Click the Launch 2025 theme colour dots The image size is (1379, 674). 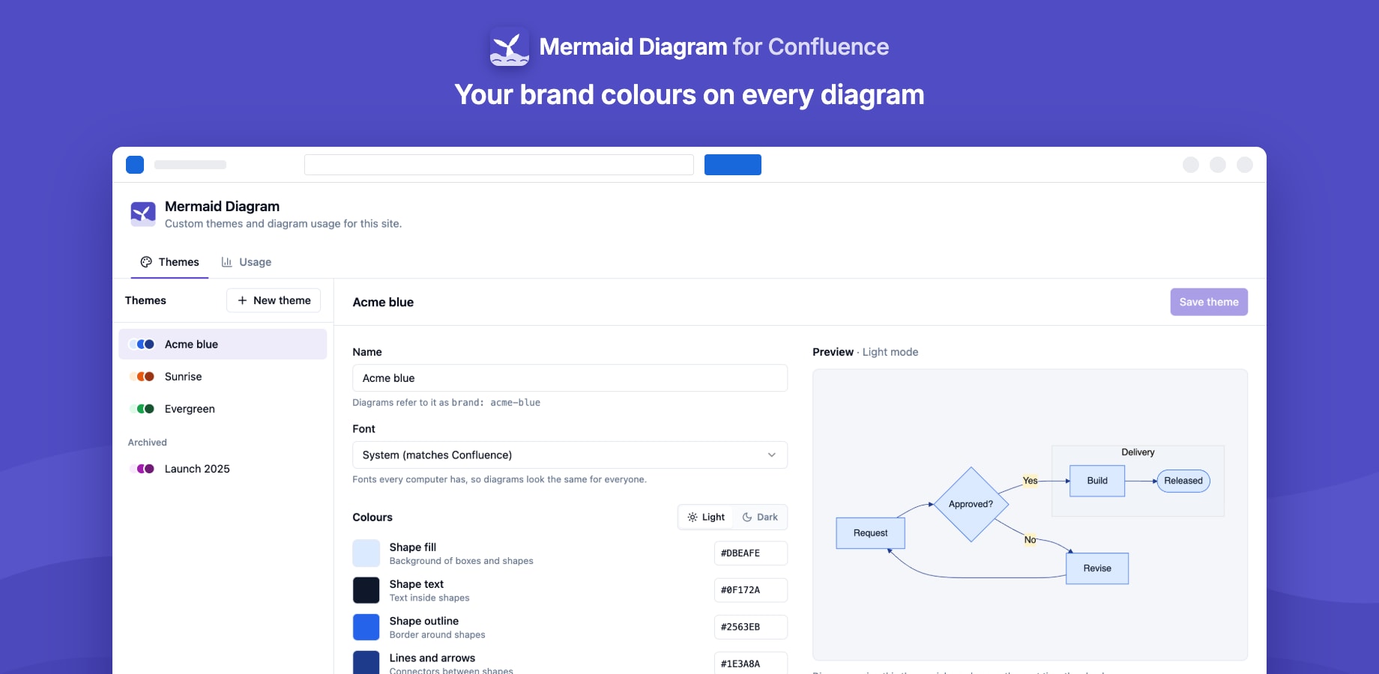tap(142, 469)
